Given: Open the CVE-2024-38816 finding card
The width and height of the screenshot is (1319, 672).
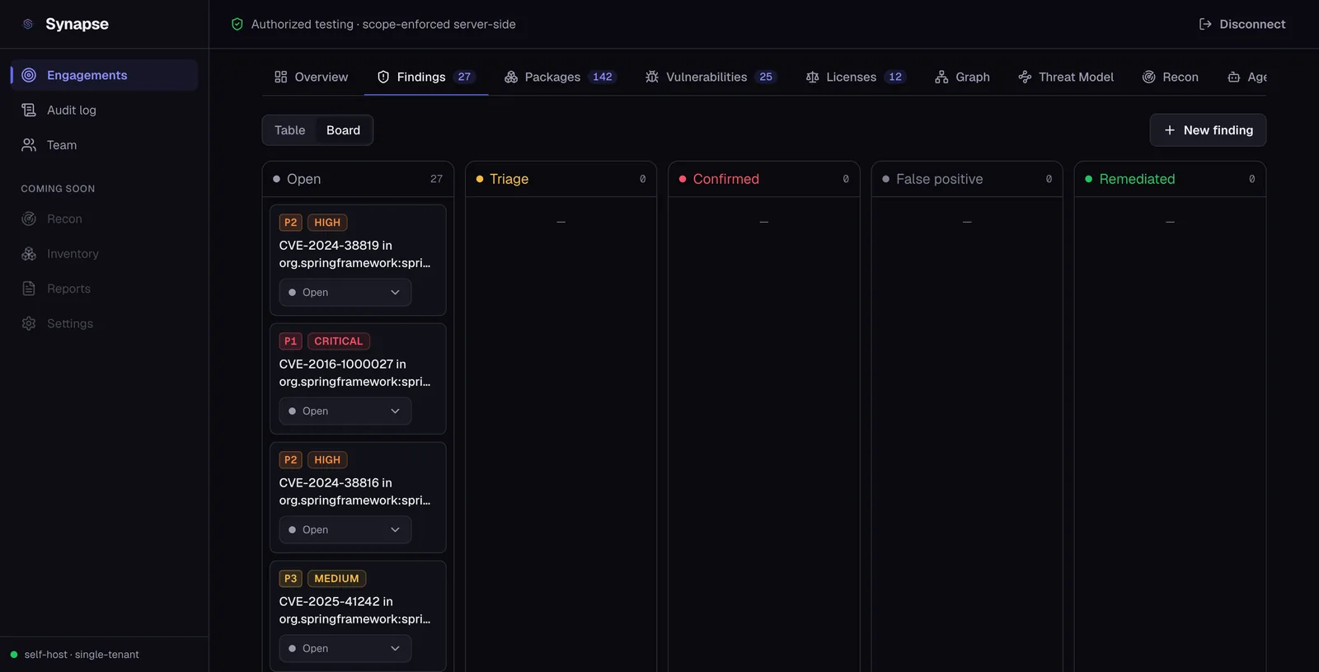Looking at the screenshot, I should coord(358,491).
